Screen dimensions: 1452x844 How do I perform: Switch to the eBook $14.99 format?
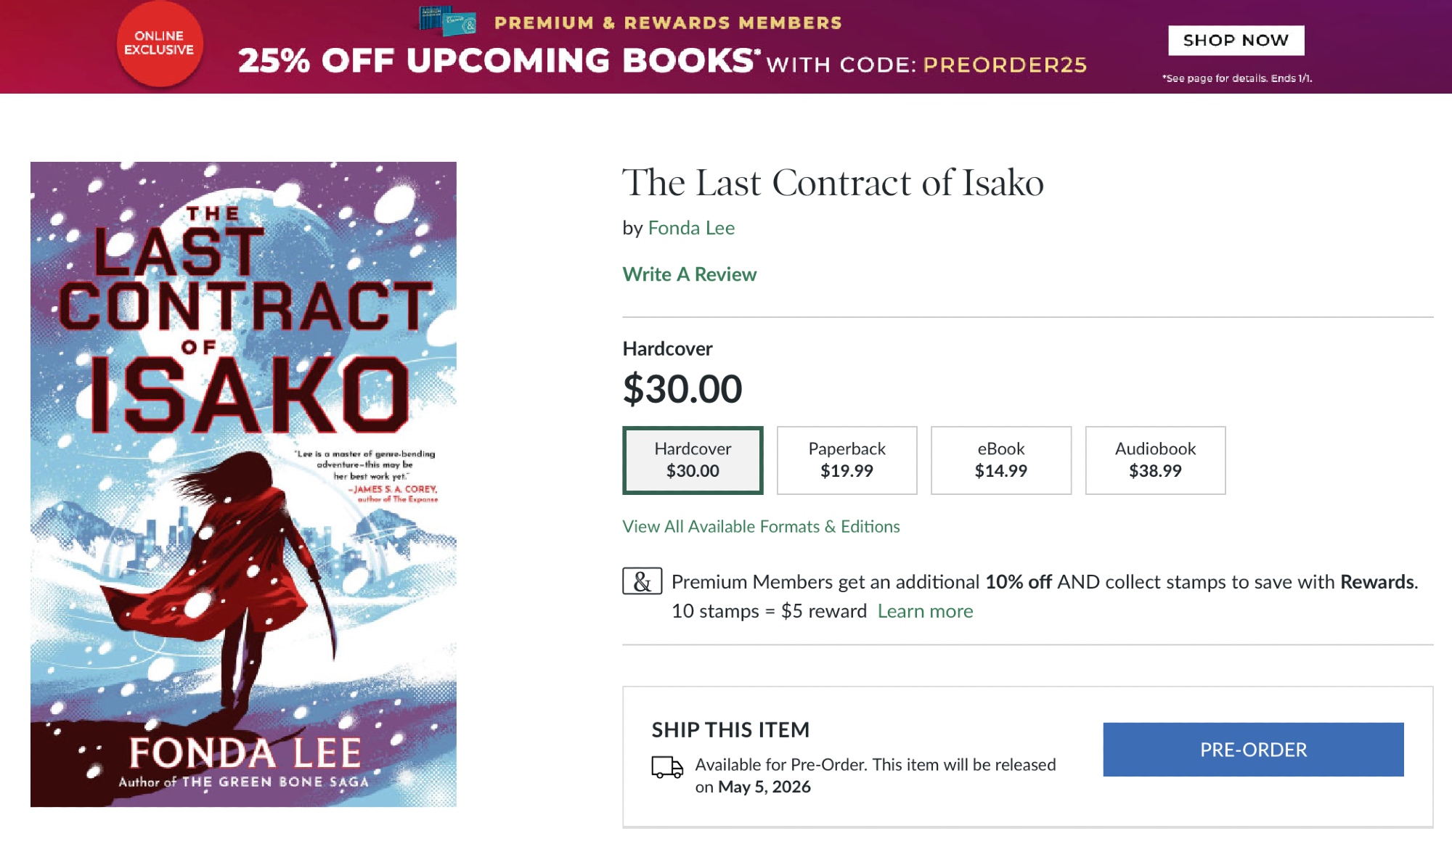tap(1000, 460)
